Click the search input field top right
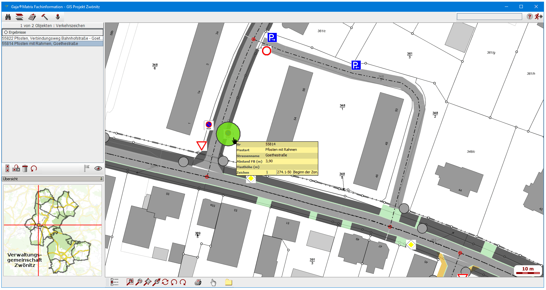Screen dimensions: 546x290 pos(489,17)
